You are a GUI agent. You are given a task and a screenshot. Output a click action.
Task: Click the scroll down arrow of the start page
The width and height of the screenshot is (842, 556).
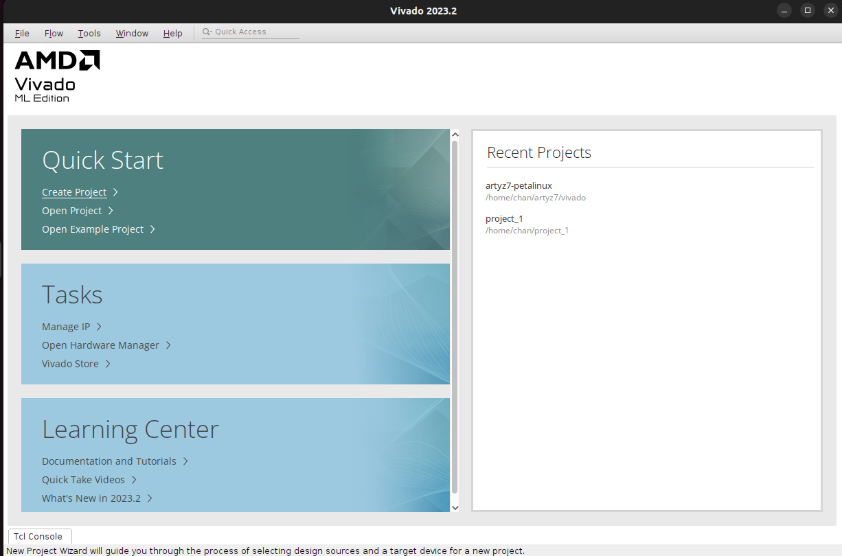pyautogui.click(x=455, y=507)
